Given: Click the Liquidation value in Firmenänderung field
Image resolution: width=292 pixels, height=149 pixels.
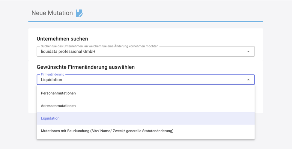Looking at the screenshot, I should tap(52, 80).
